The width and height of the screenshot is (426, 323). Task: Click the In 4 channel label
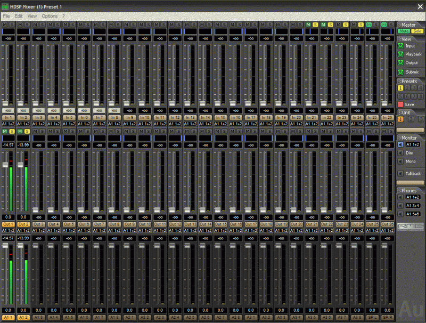tap(54, 118)
